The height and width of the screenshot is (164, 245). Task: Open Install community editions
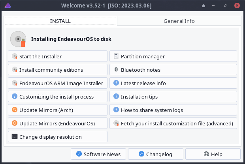click(57, 70)
